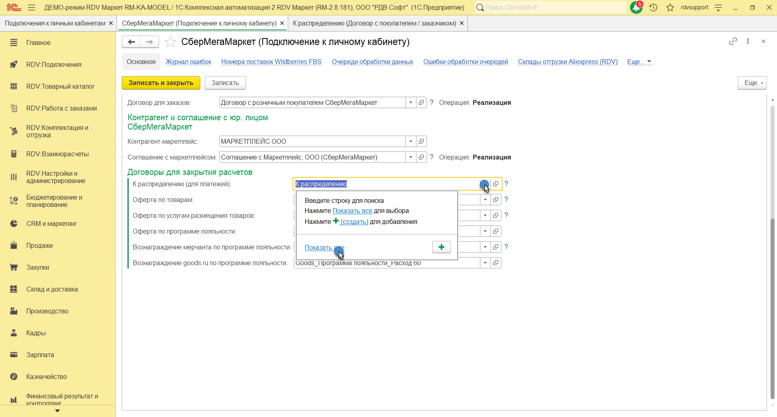
Task: Open the Журнал ошибок section
Action: (x=188, y=62)
